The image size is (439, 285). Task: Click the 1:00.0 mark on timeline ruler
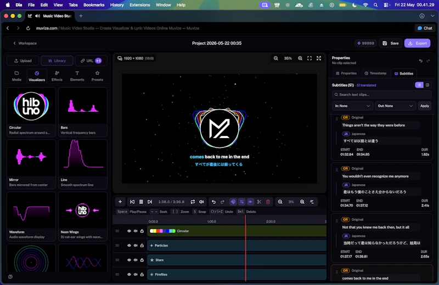coord(212,221)
